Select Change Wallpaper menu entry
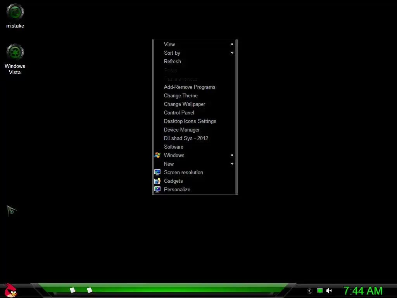The width and height of the screenshot is (397, 298). click(x=195, y=104)
